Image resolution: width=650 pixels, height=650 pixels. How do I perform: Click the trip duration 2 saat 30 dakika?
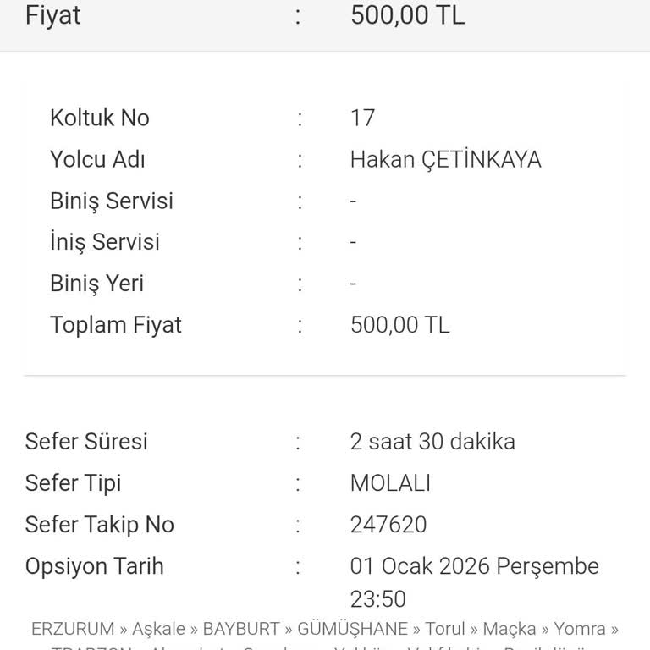(432, 441)
